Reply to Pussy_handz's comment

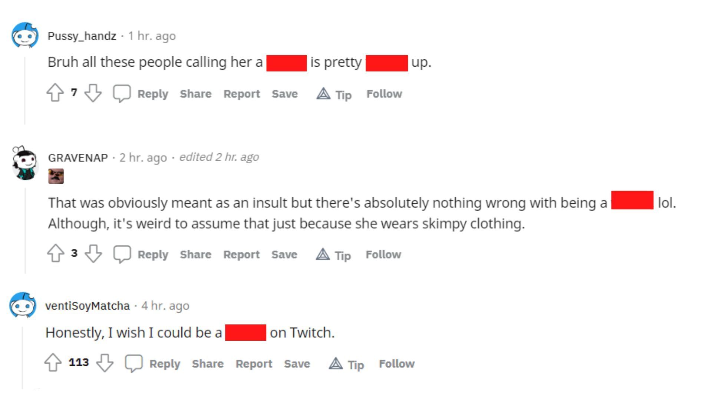[x=153, y=94]
